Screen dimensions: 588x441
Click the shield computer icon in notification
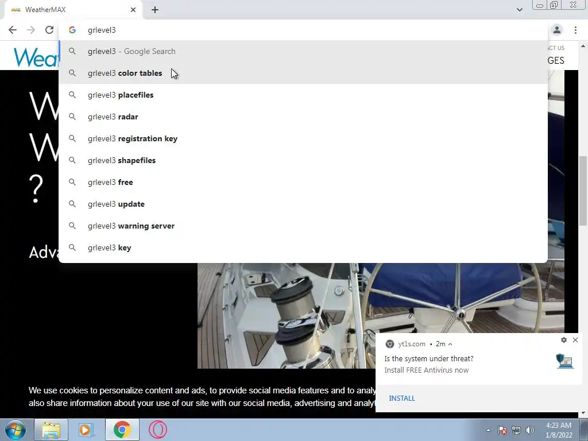tap(564, 361)
